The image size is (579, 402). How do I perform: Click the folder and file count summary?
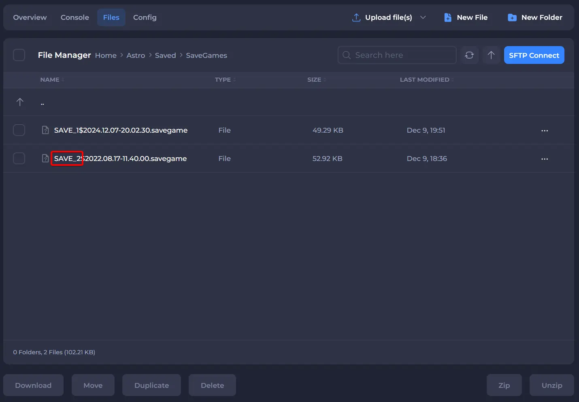[x=54, y=352]
